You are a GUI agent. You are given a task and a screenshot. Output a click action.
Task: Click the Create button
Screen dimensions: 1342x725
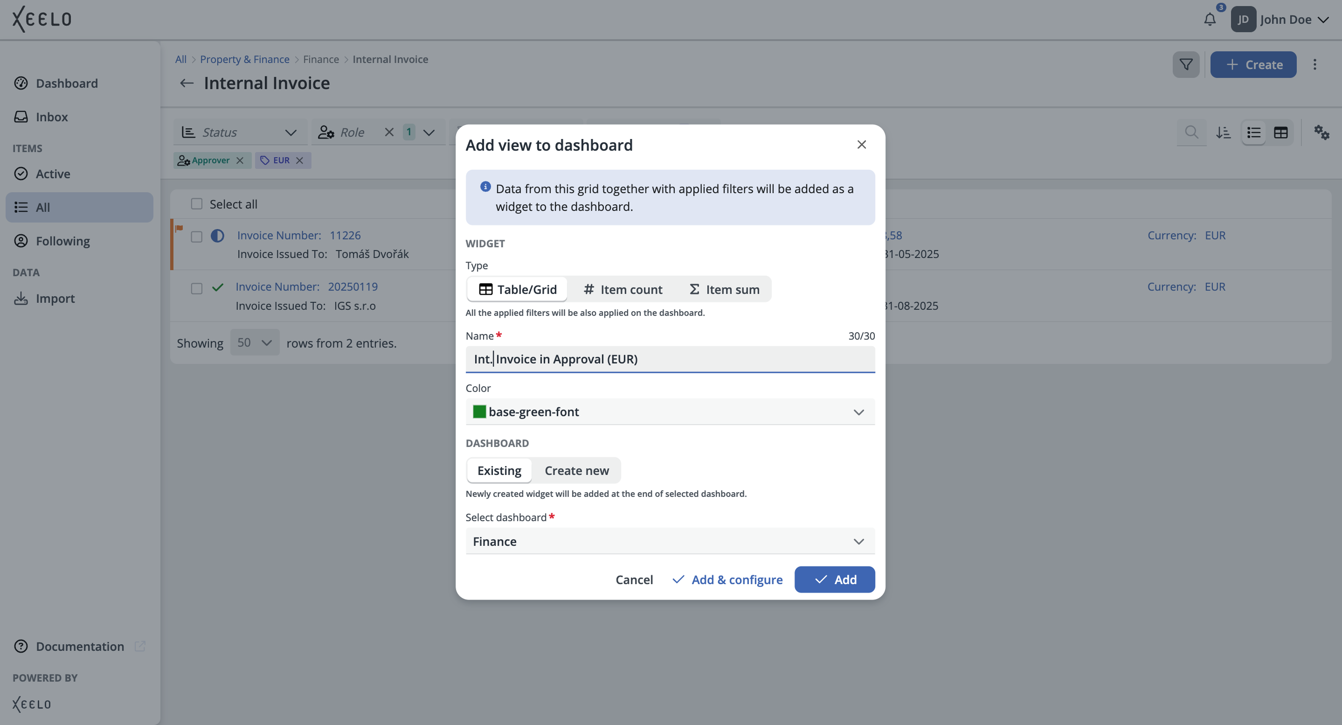[1253, 65]
